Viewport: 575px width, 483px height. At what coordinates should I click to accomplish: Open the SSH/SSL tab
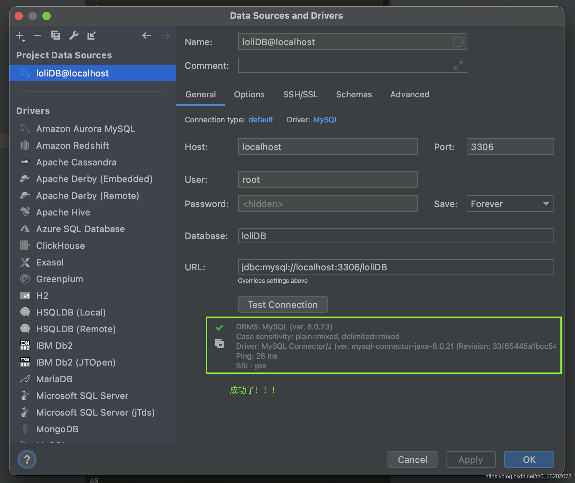pyautogui.click(x=301, y=95)
